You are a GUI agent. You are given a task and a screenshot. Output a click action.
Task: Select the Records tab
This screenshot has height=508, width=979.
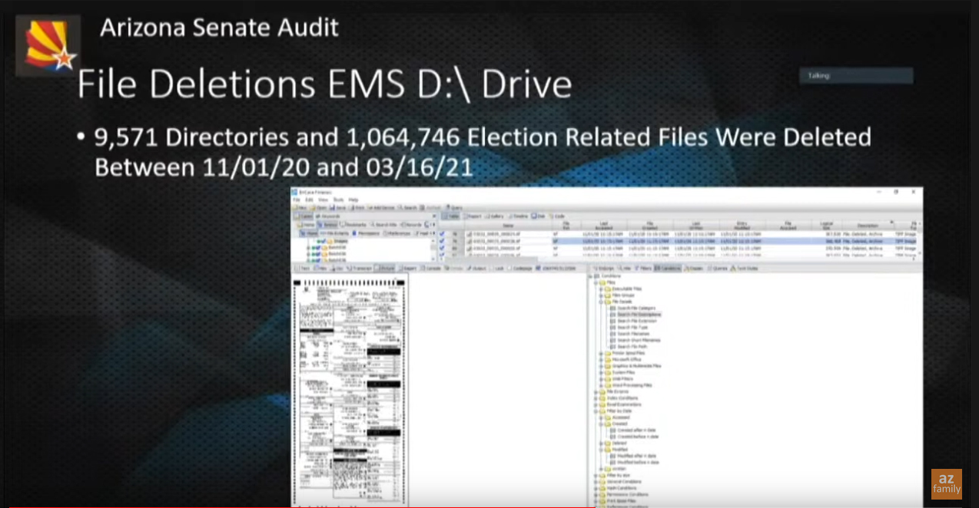(x=411, y=225)
